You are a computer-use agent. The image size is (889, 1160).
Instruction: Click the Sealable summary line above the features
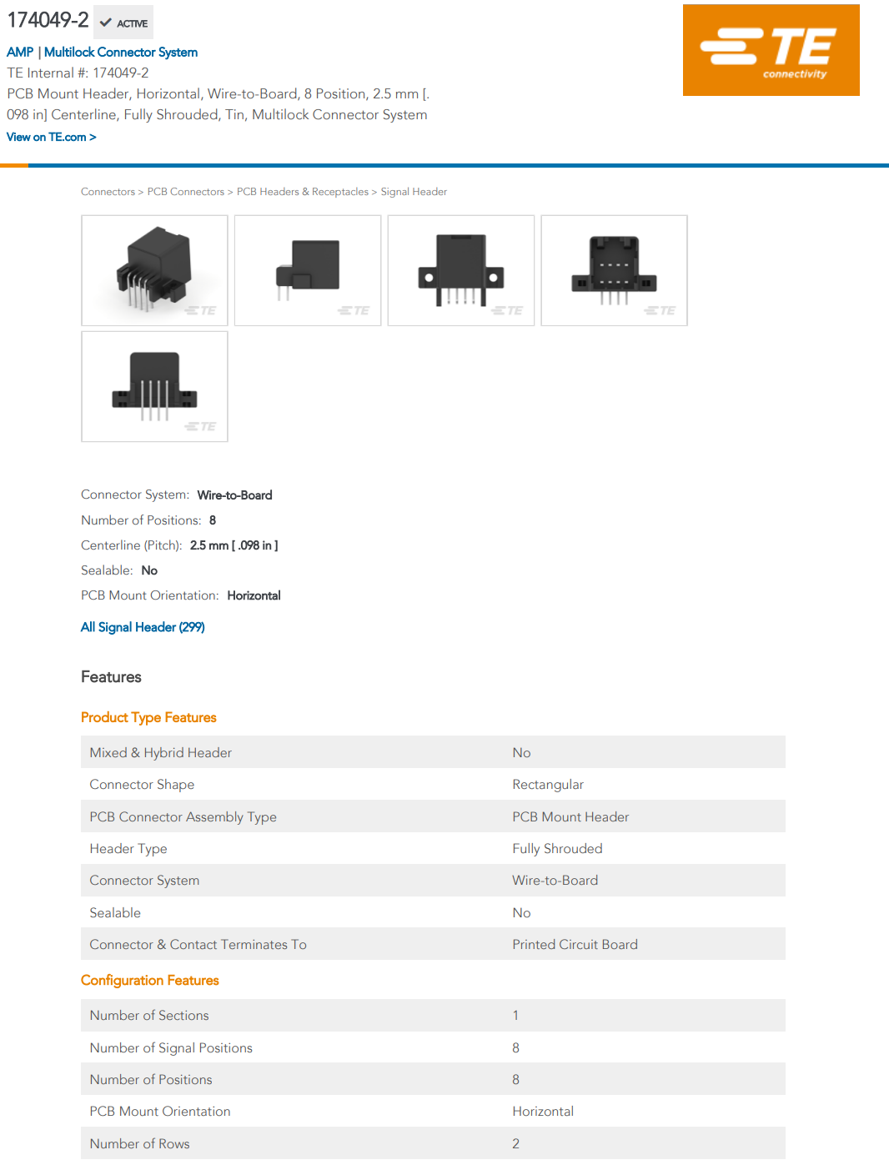tap(119, 570)
